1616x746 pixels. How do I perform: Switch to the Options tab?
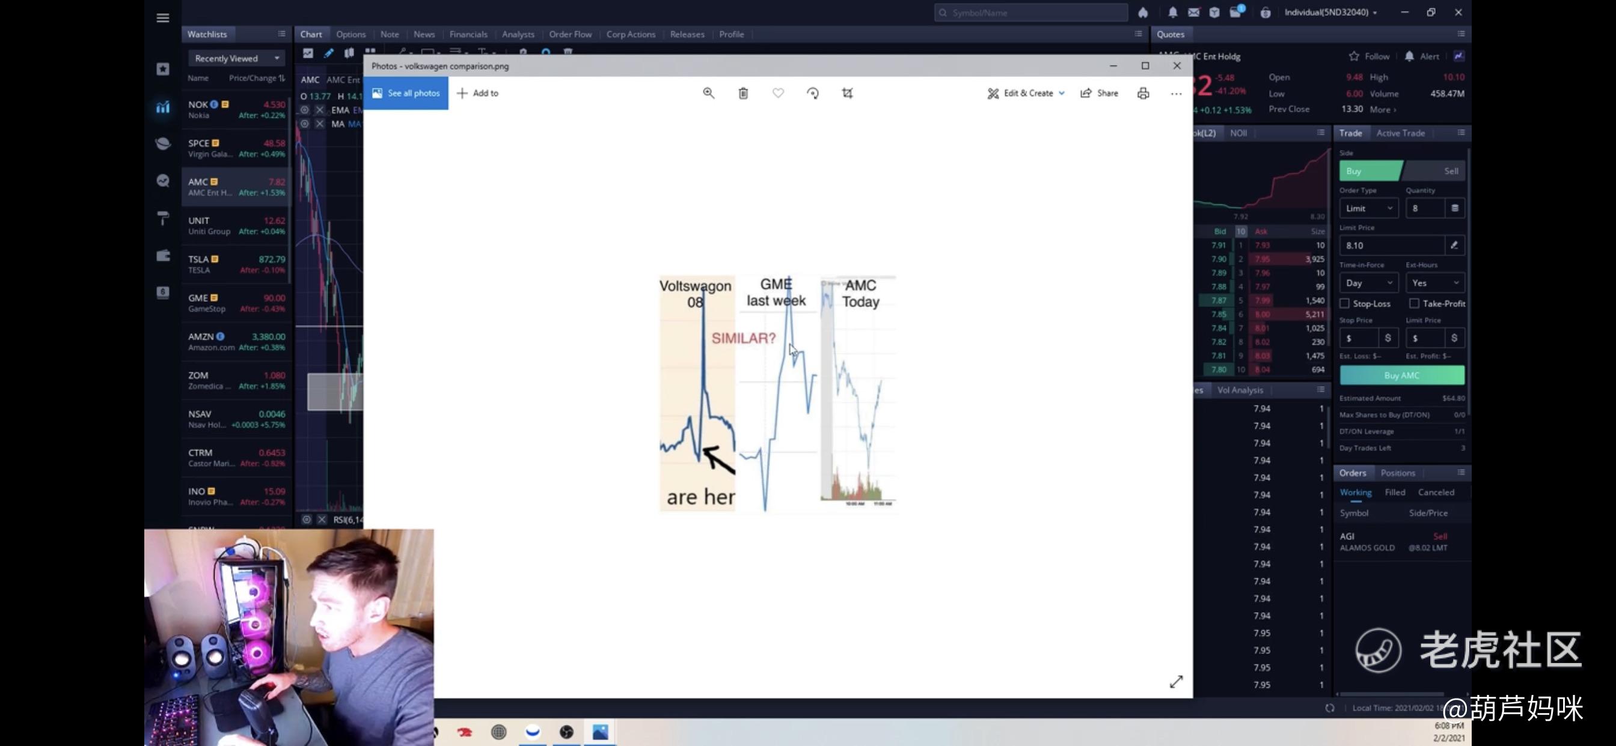pos(350,34)
